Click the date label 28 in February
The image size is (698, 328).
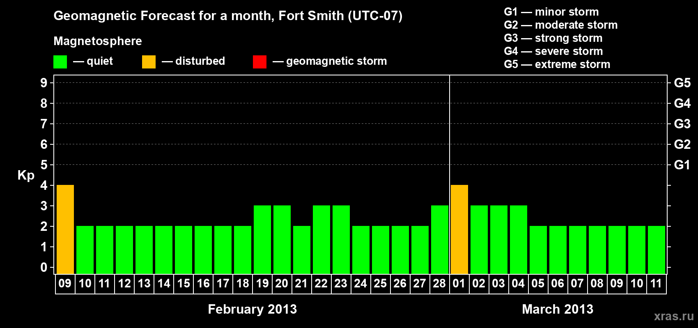pyautogui.click(x=439, y=283)
